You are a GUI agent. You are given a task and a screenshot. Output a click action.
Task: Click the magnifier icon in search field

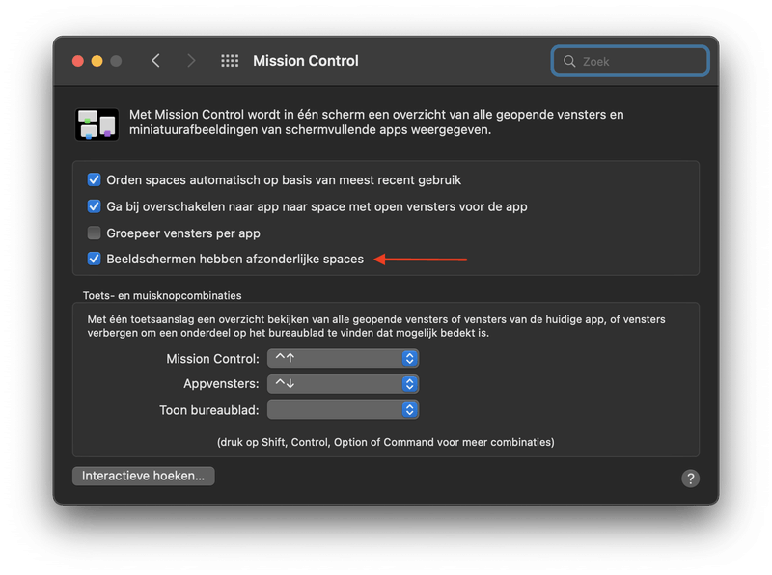click(569, 61)
